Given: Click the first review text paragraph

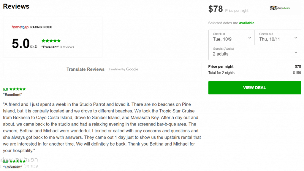Looking at the screenshot, I should [102, 127].
